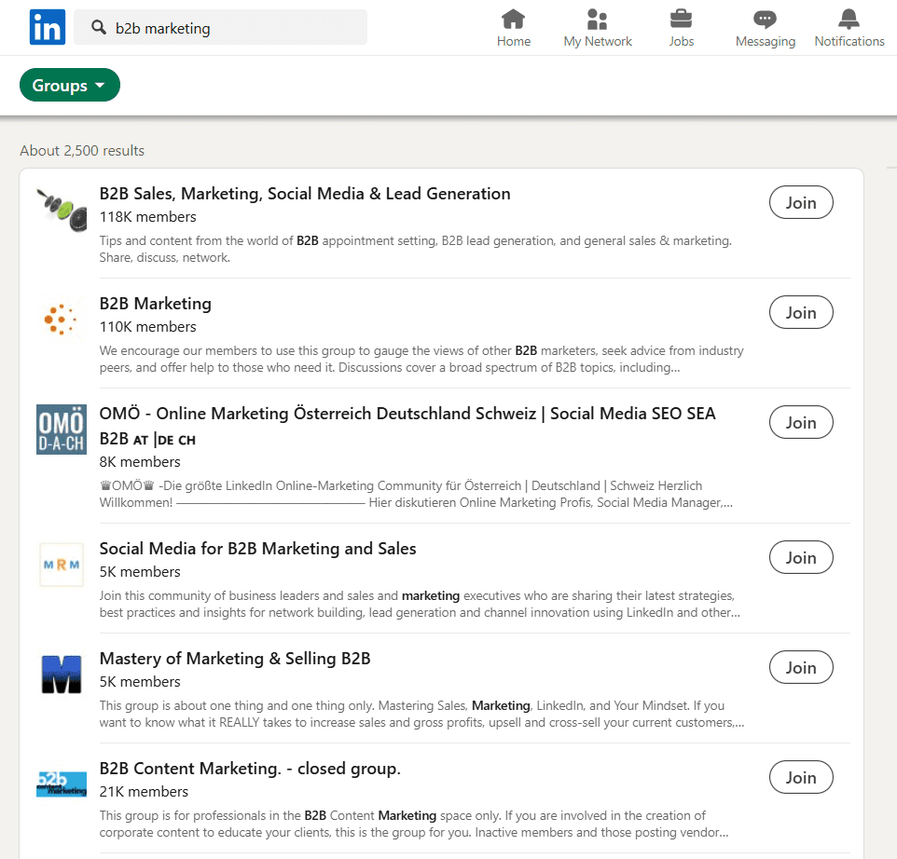Join B2B Sales, Marketing, Social Media group
Screen dimensions: 897x859
coord(801,202)
